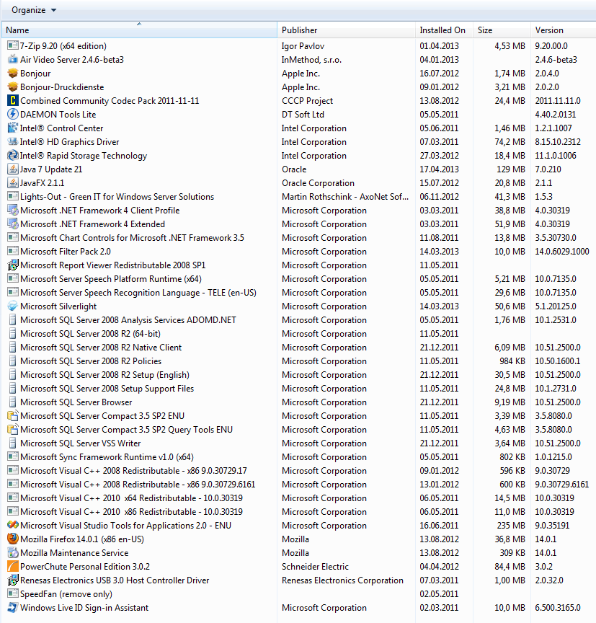This screenshot has width=596, height=623.
Task: Click publisher CCCP Project cell
Action: pyautogui.click(x=307, y=101)
